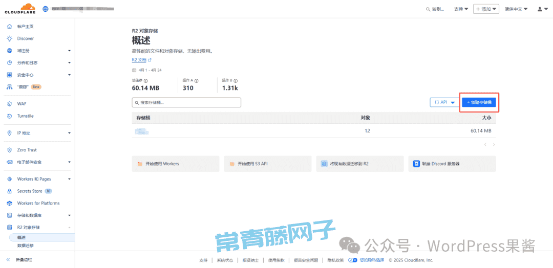553x268 pixels.
Task: Click the Cloudflare logo
Action: click(20, 9)
